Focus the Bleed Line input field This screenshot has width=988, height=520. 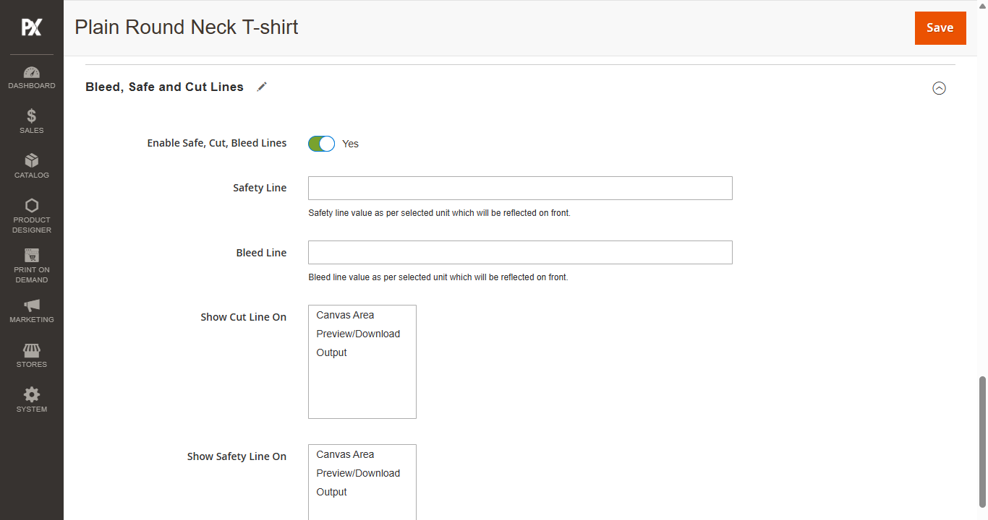(520, 253)
